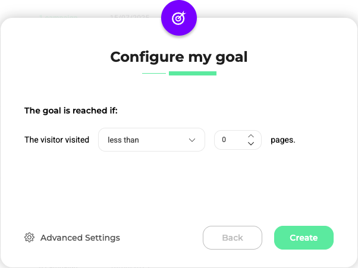Viewport: 358px width, 268px height.
Task: Decrease page count with the down arrow
Action: [x=251, y=144]
